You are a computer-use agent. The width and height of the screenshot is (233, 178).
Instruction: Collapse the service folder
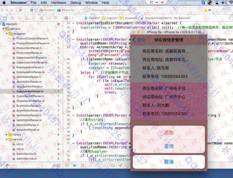[7, 139]
